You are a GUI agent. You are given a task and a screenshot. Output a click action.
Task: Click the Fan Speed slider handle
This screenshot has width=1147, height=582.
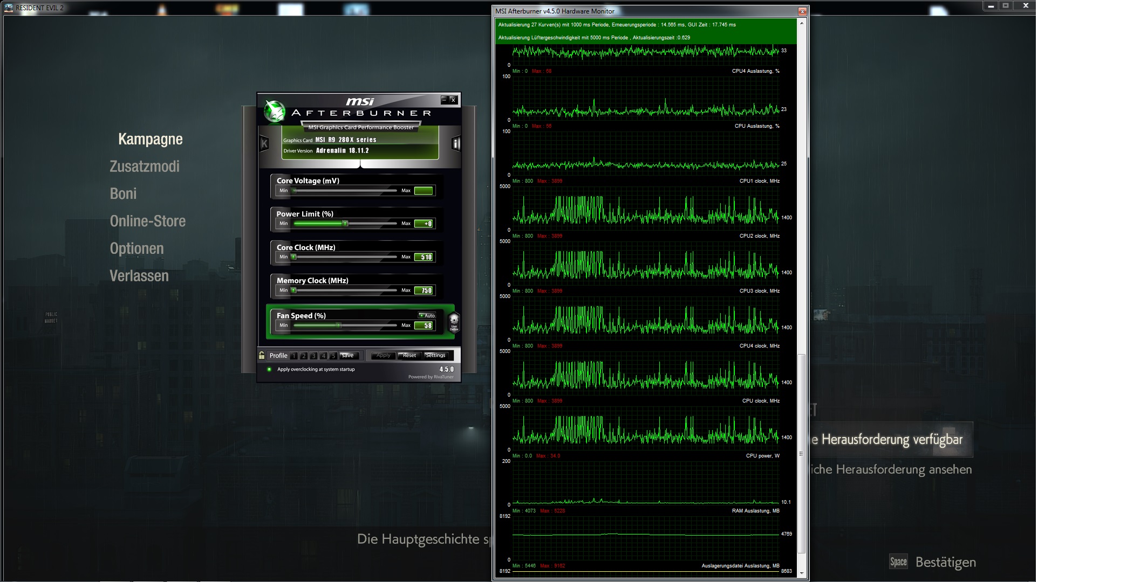[x=339, y=325]
